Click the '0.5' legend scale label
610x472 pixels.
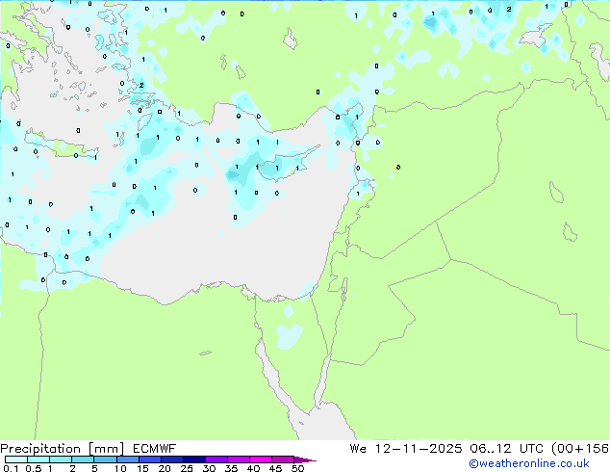click(x=33, y=468)
